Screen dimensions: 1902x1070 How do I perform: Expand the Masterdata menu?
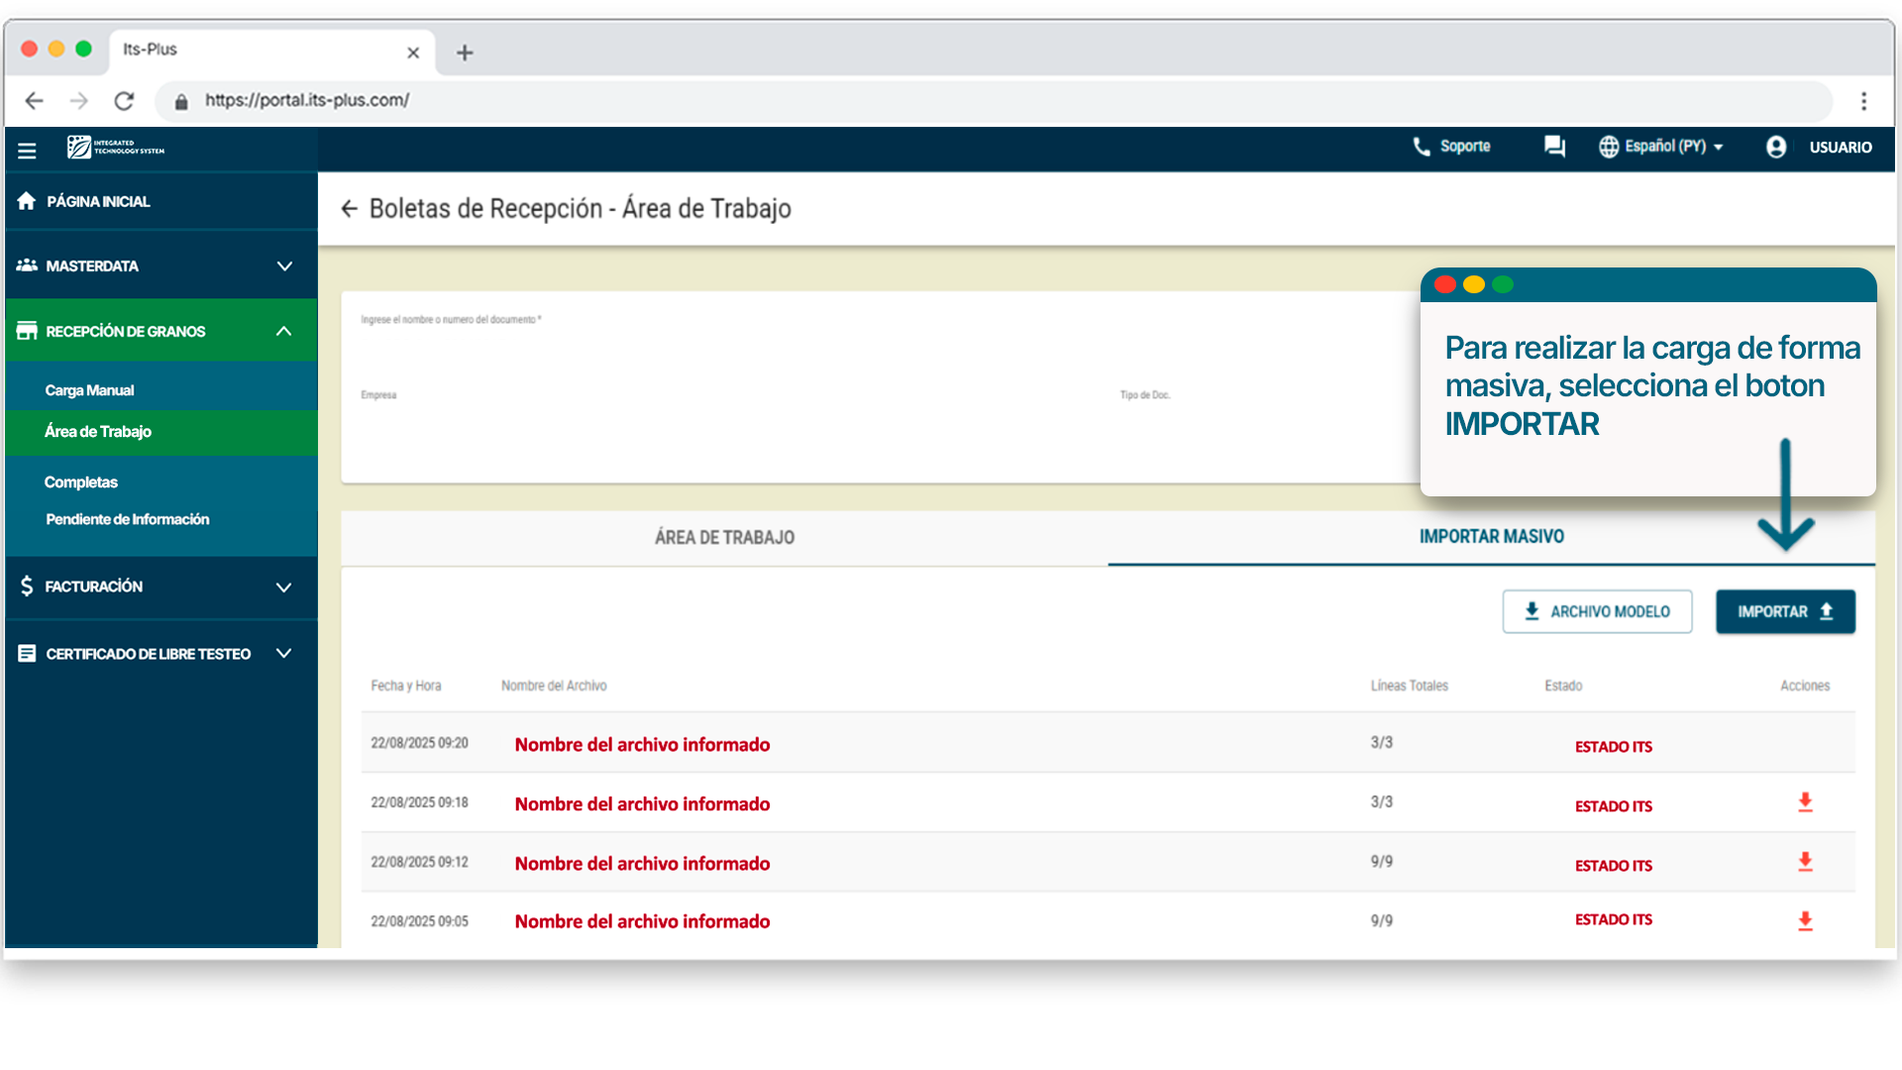point(284,267)
